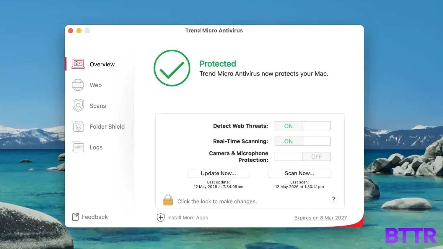The width and height of the screenshot is (443, 249).
Task: Minimize window with the yellow button
Action: pyautogui.click(x=79, y=31)
